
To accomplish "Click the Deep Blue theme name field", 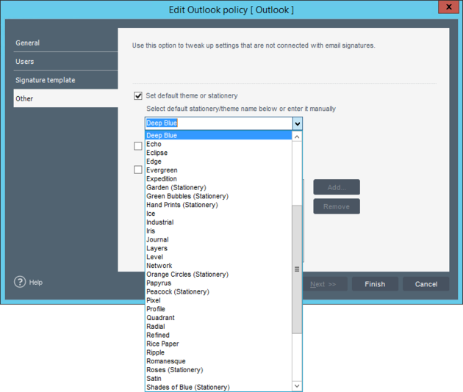I will (x=219, y=123).
